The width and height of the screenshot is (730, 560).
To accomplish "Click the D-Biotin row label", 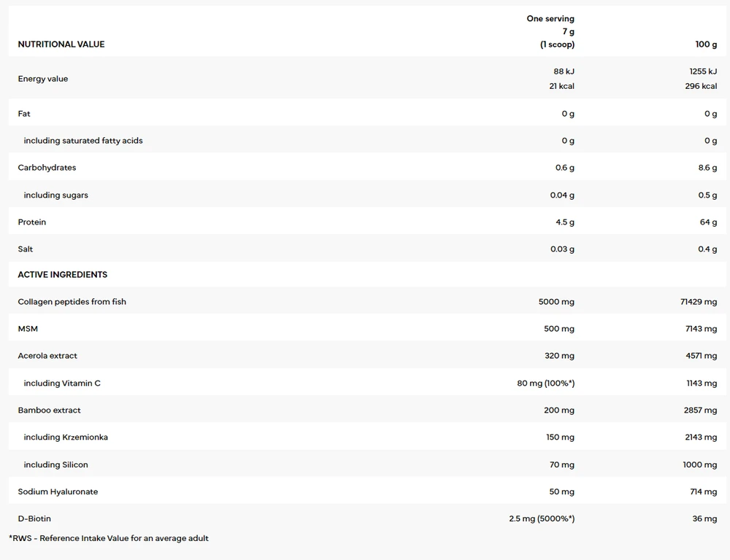I will point(34,518).
